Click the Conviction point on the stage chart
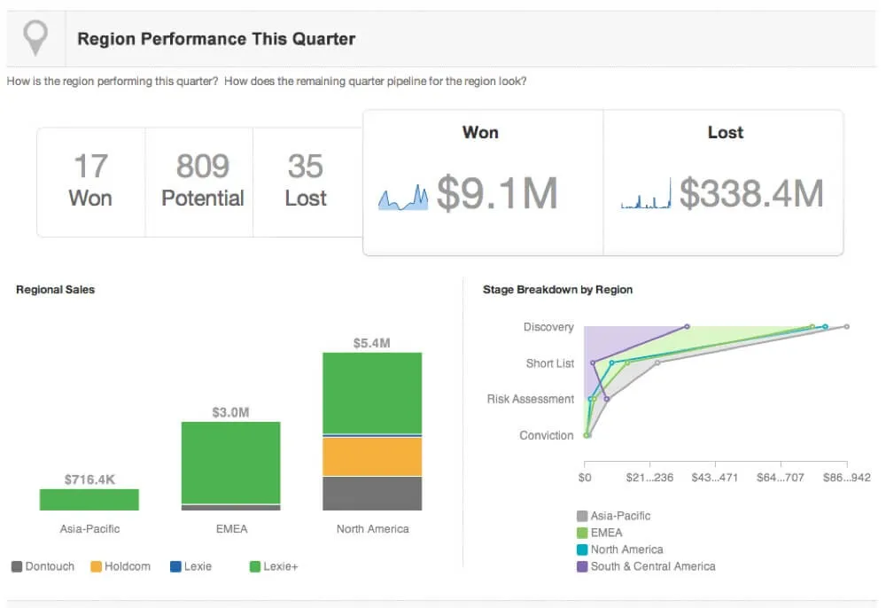Image resolution: width=886 pixels, height=608 pixels. [585, 435]
